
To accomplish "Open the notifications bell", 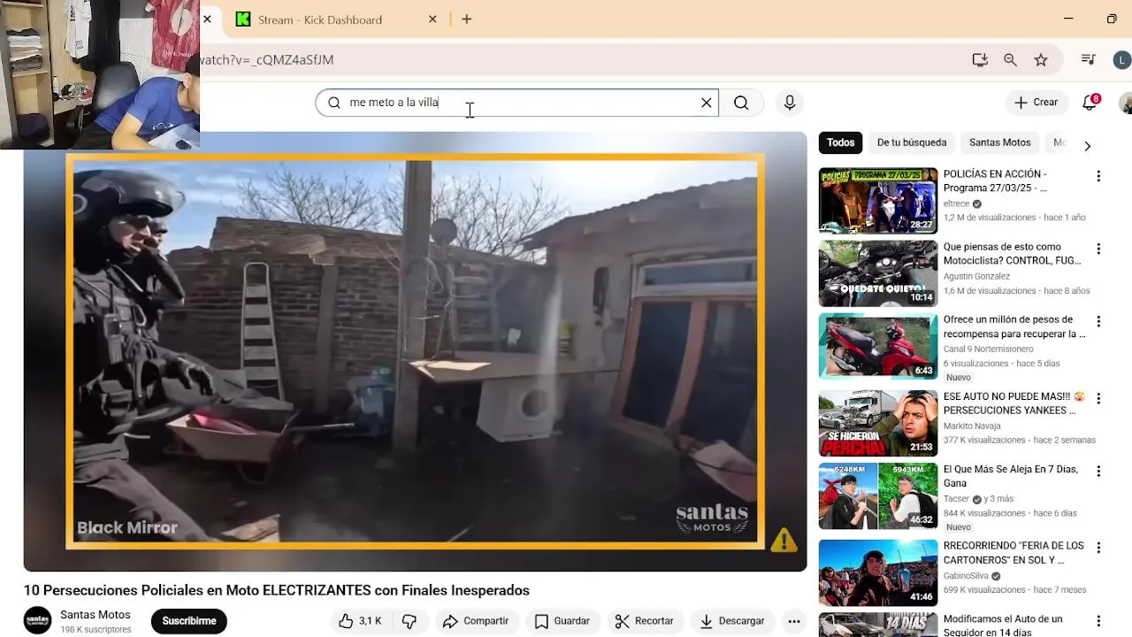I will [x=1090, y=103].
